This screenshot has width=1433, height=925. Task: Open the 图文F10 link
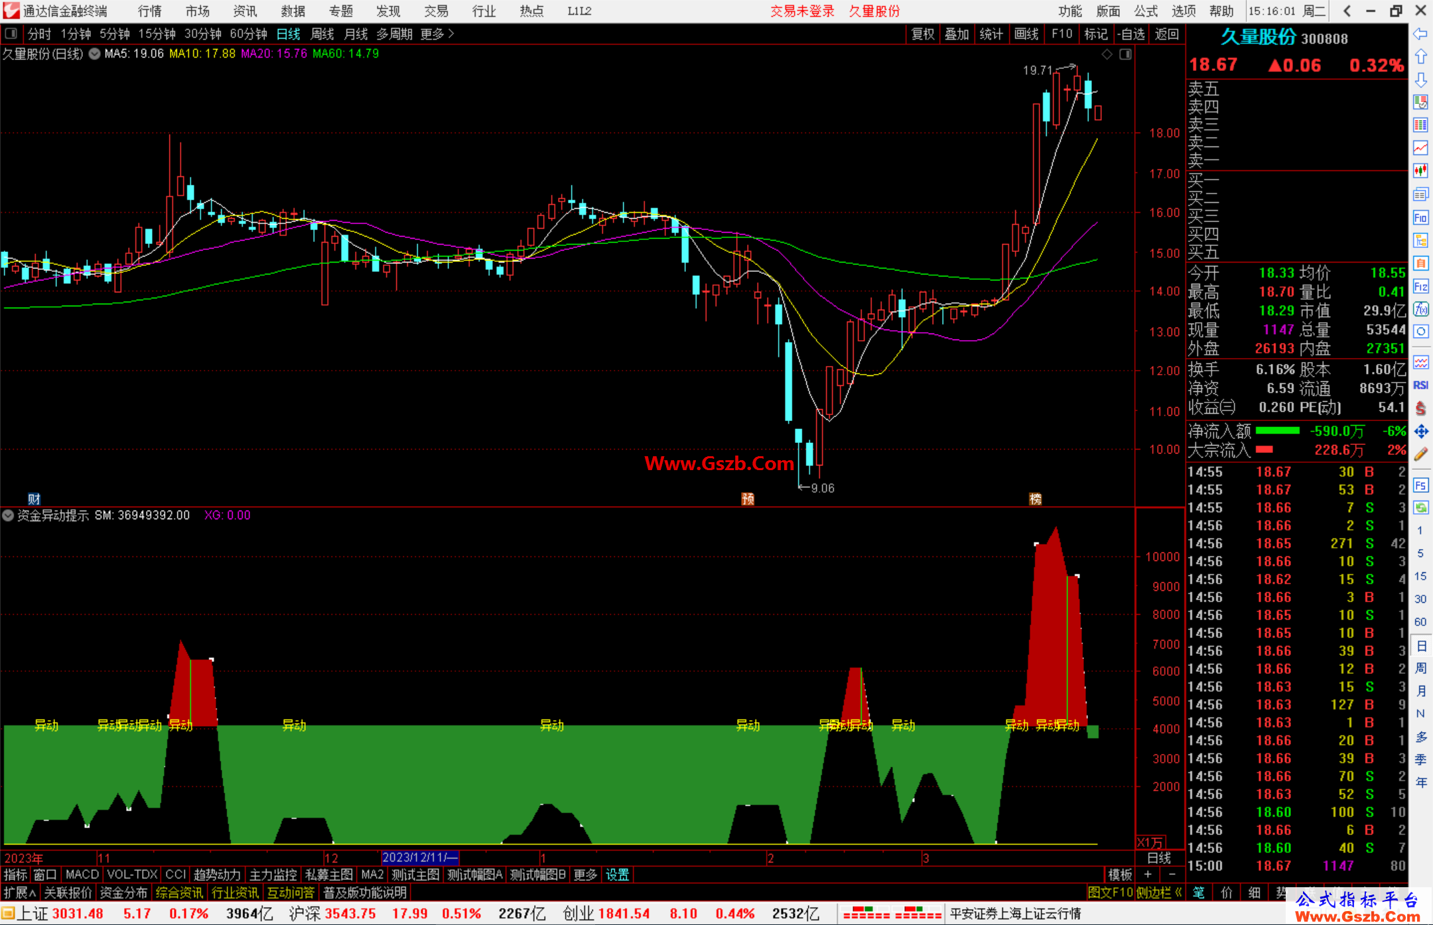click(x=1111, y=893)
